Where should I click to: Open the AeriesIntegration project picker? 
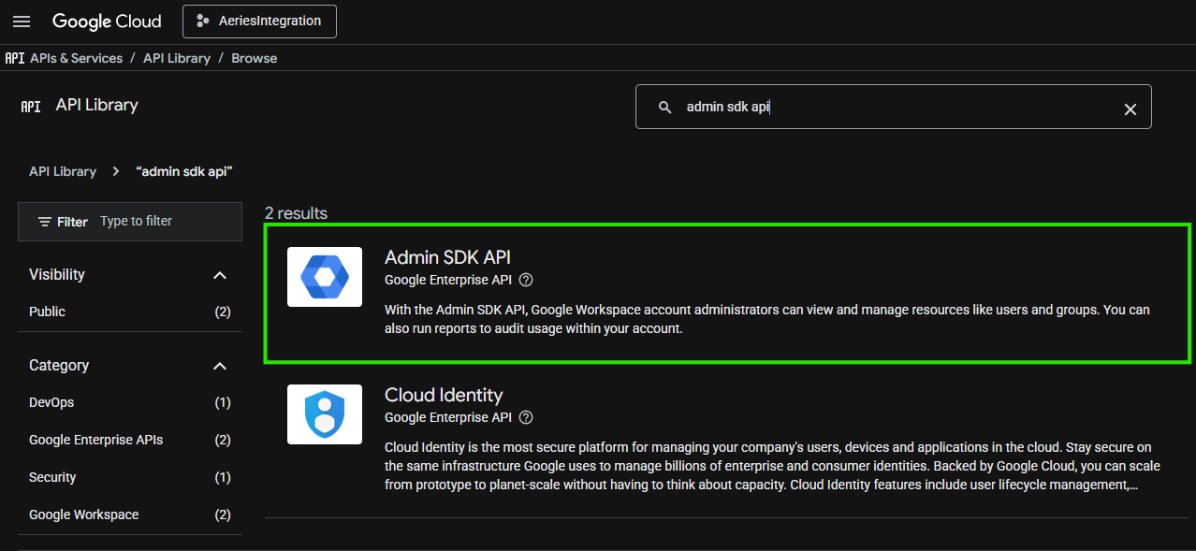[x=259, y=21]
